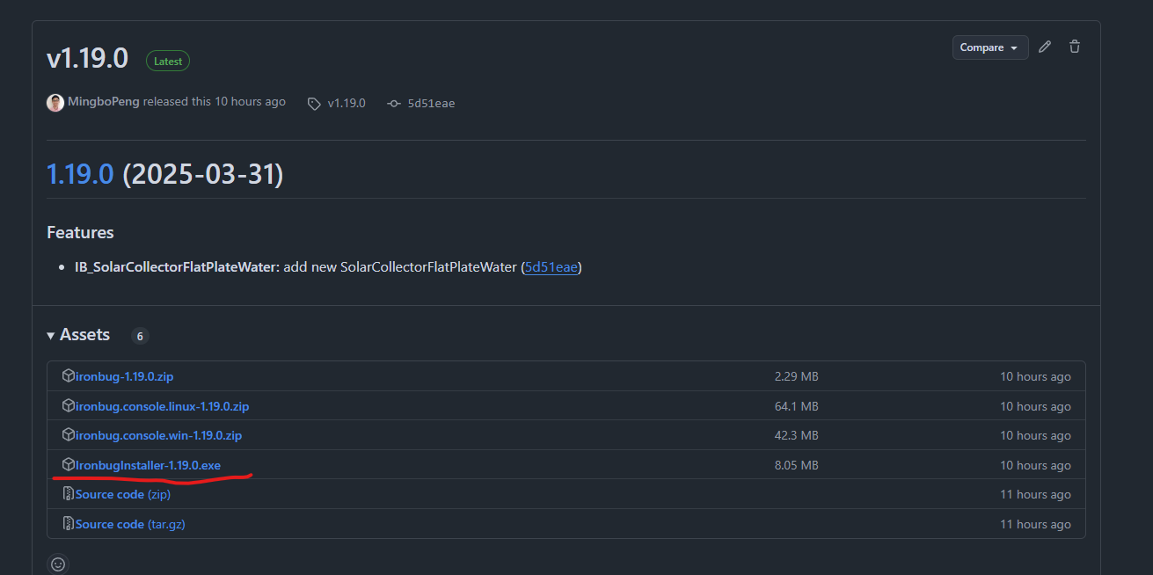Open commit 5d51eae in the header row

(431, 104)
